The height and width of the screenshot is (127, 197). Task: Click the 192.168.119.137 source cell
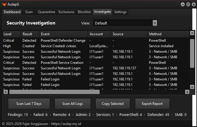[x=124, y=68]
